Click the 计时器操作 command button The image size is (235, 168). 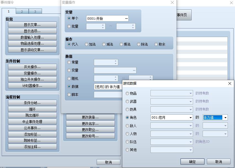click(32, 85)
